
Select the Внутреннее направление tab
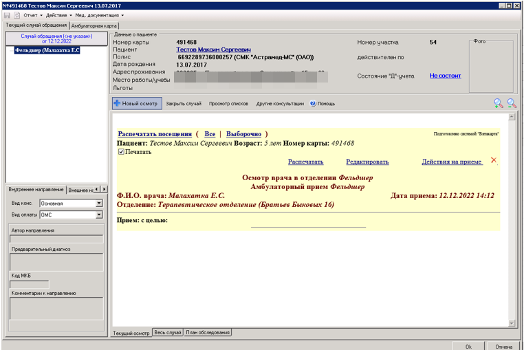[x=36, y=190]
